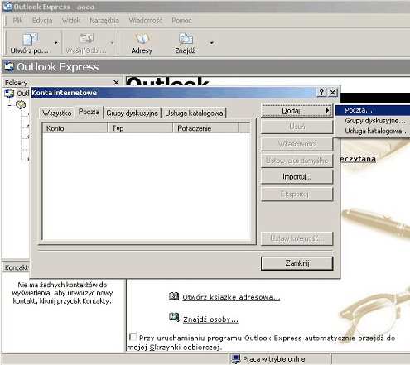
Task: Expand the Dodaj button submenu
Action: 297,111
